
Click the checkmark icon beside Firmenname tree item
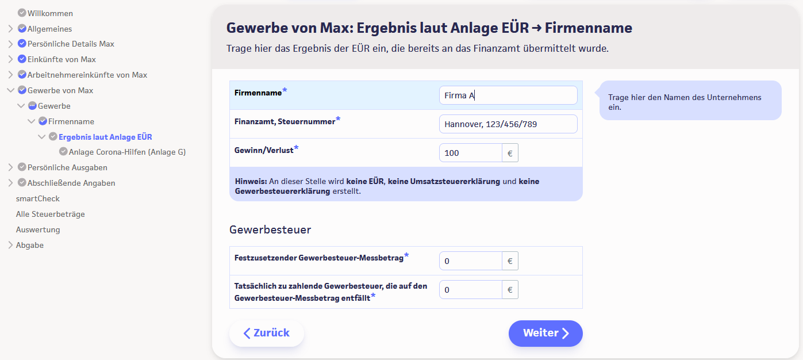click(43, 121)
